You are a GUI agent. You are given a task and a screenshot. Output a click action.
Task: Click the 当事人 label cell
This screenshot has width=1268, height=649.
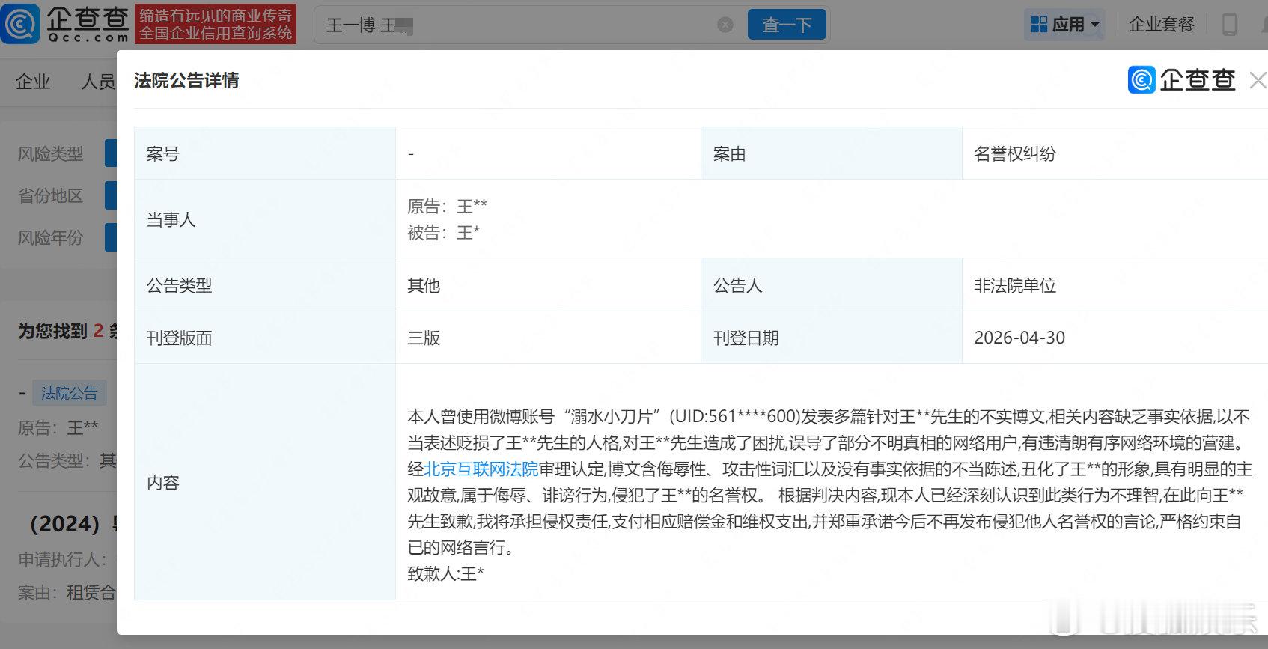point(265,219)
